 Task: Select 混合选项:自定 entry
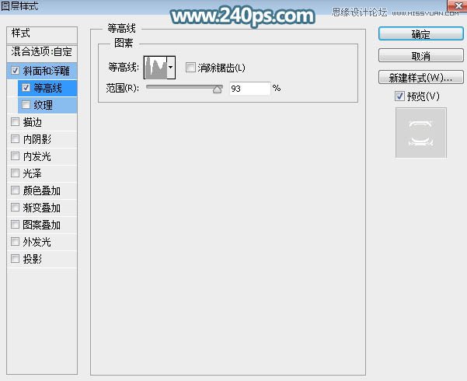tap(42, 52)
